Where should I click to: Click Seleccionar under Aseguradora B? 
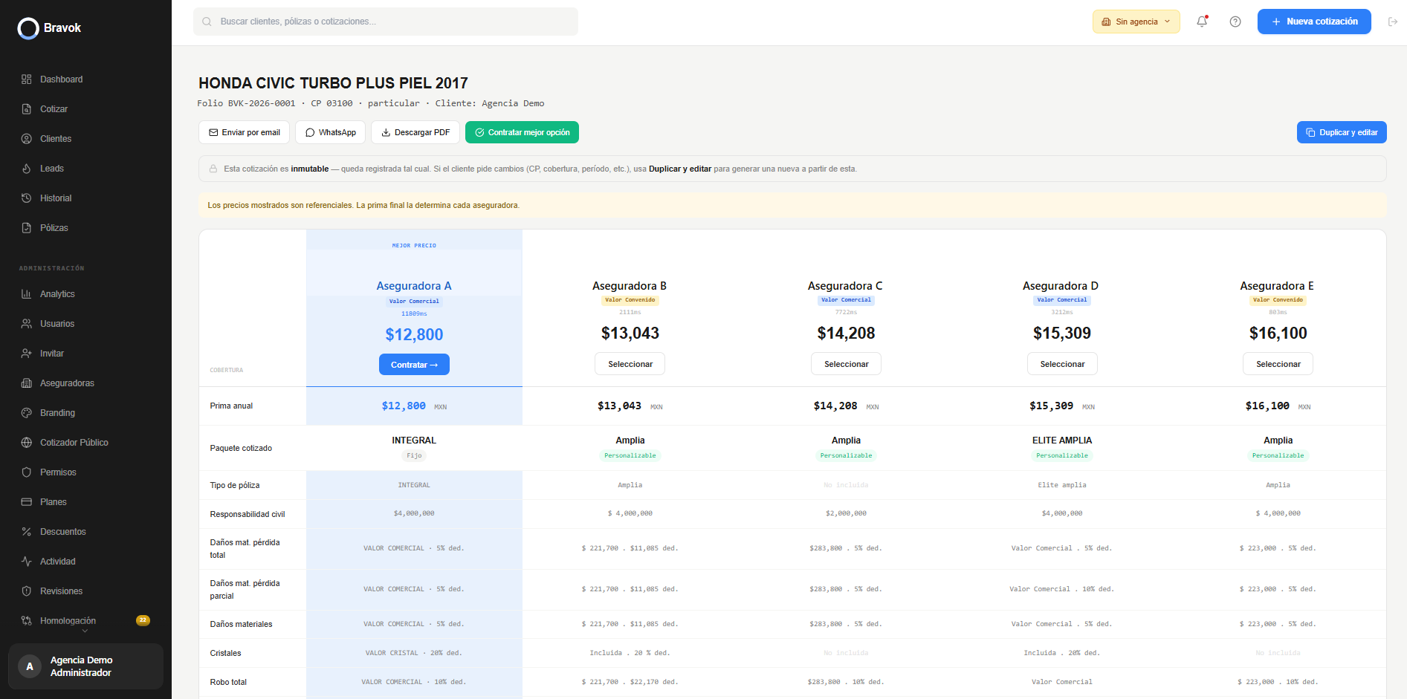(x=630, y=364)
